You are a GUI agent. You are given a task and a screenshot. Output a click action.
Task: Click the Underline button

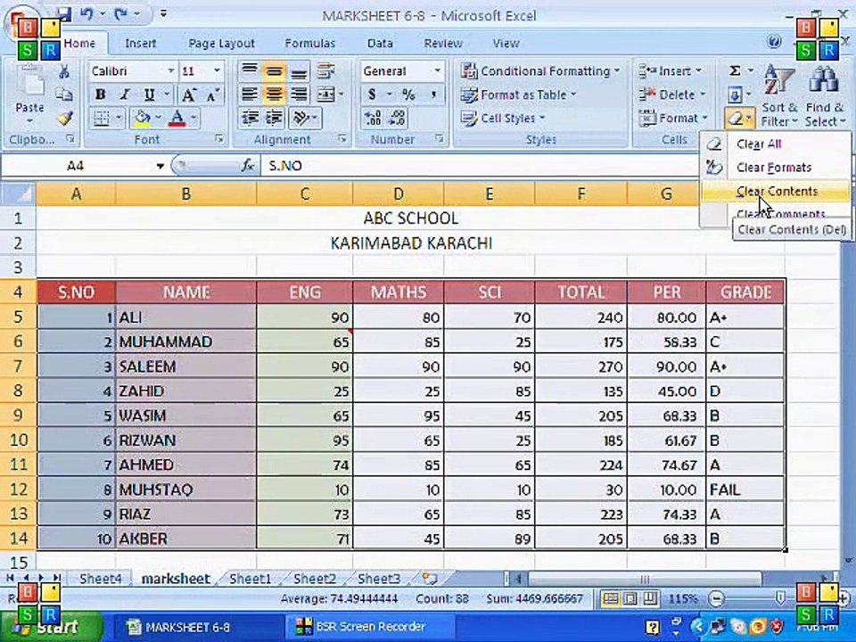tap(149, 95)
